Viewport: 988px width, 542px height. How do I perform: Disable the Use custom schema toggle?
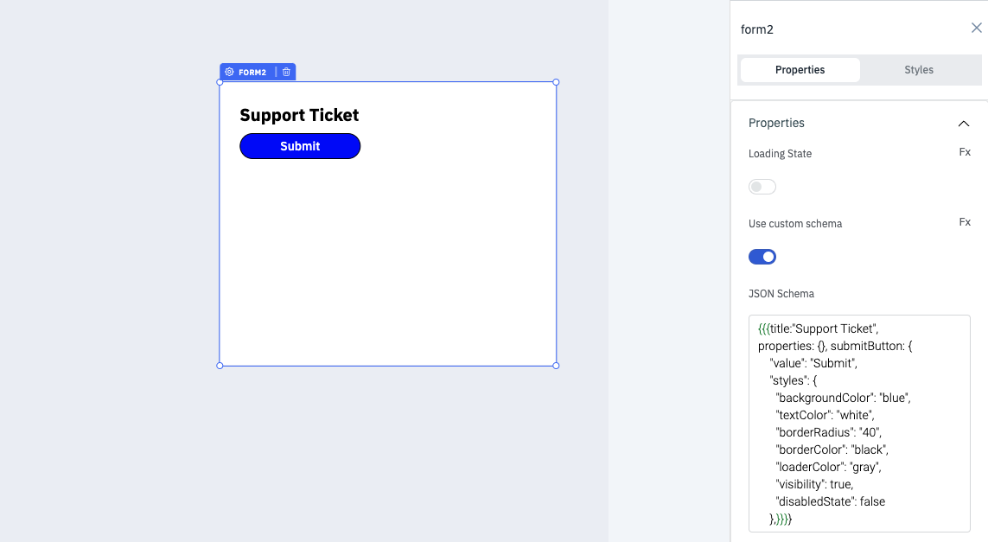[x=762, y=257]
